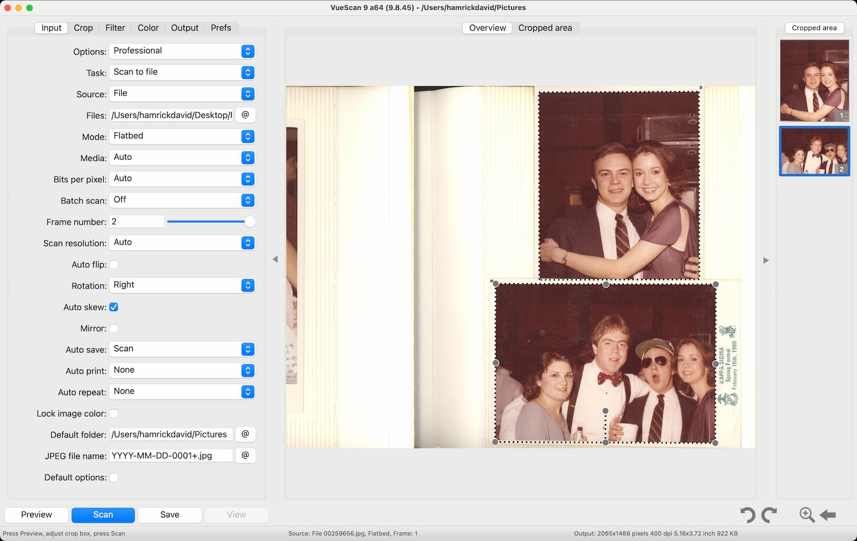Uncheck the Auto skew checkbox
This screenshot has width=857, height=541.
pyautogui.click(x=114, y=307)
